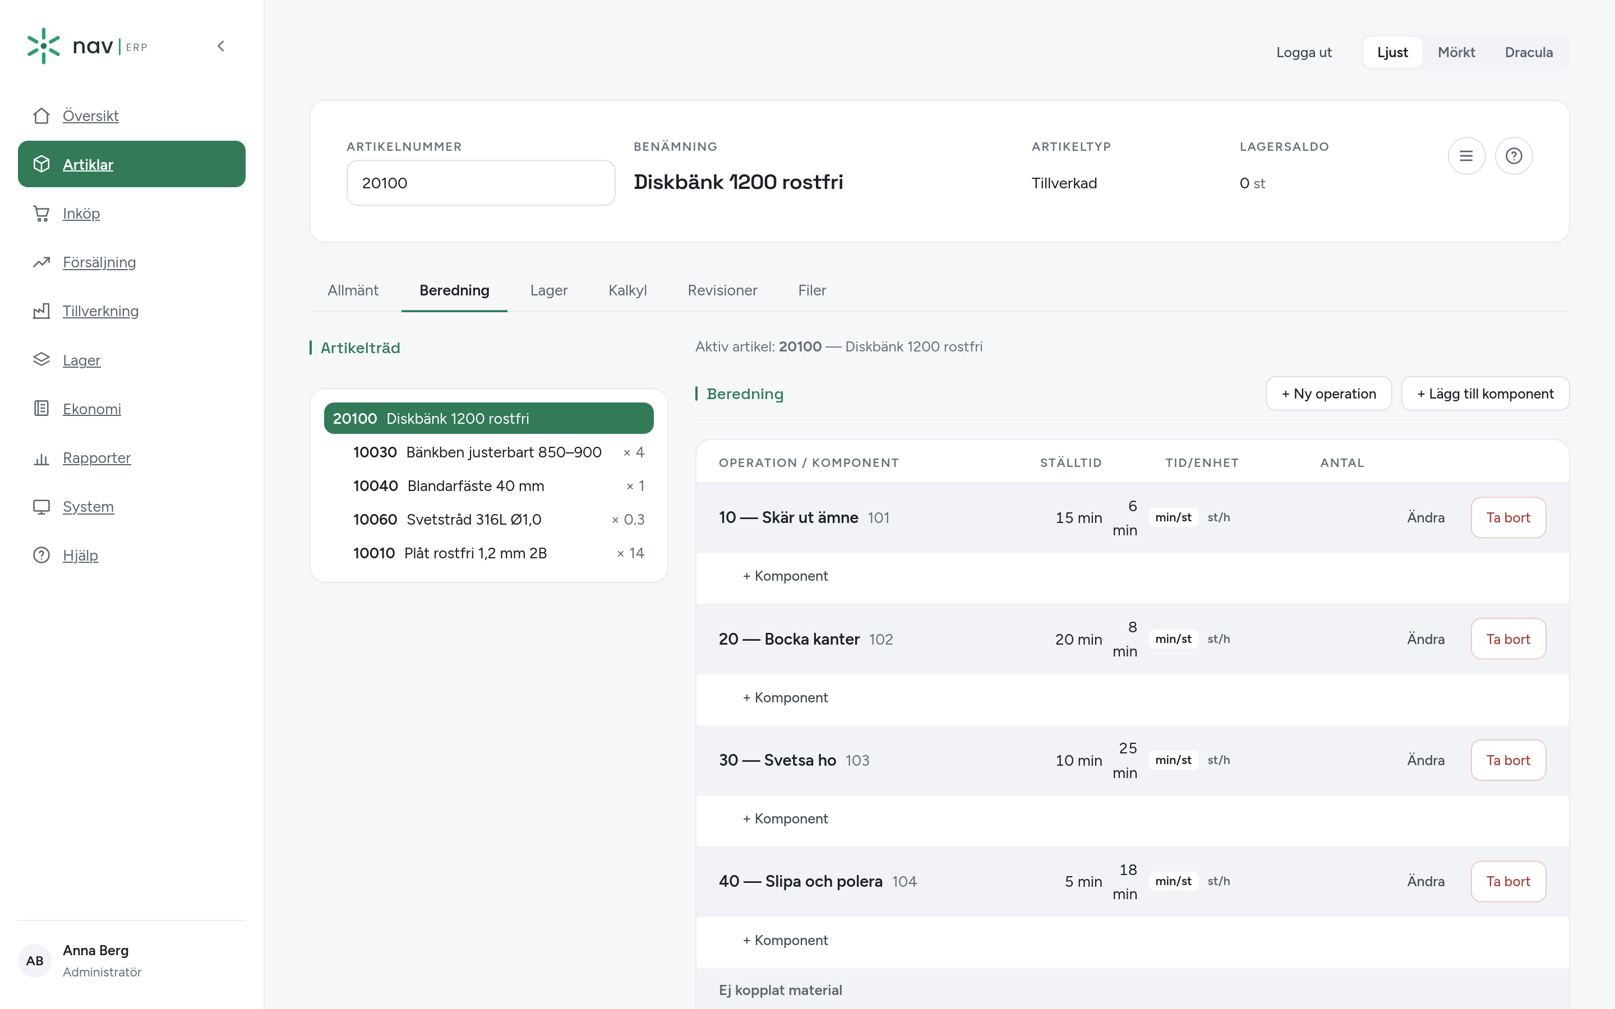Open the Filer tab
Screen dimensions: 1615x1009
811,290
